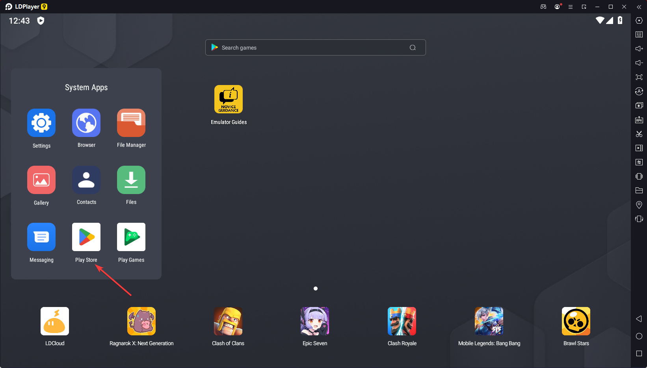Open the LDPlayer hamburger menu
This screenshot has height=368, width=647.
571,7
